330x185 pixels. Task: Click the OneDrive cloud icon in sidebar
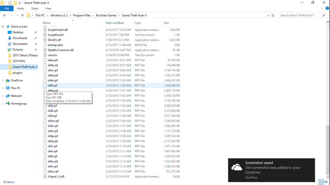tap(8, 81)
